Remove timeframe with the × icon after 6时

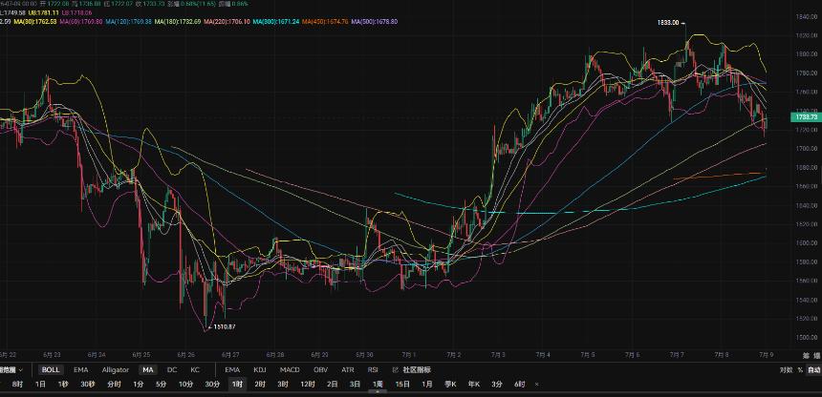click(536, 385)
